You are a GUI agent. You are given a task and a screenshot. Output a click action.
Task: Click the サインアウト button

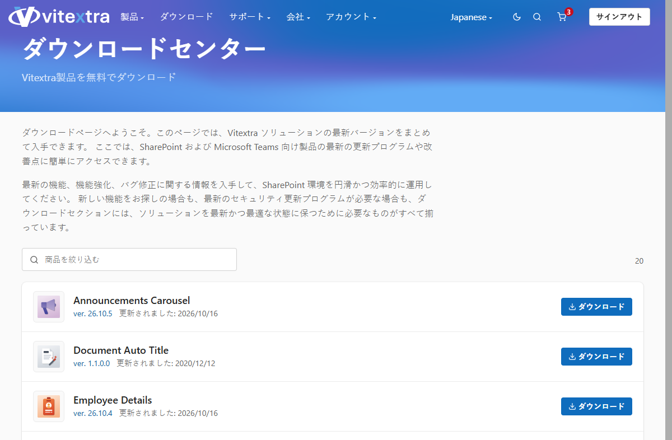point(619,17)
